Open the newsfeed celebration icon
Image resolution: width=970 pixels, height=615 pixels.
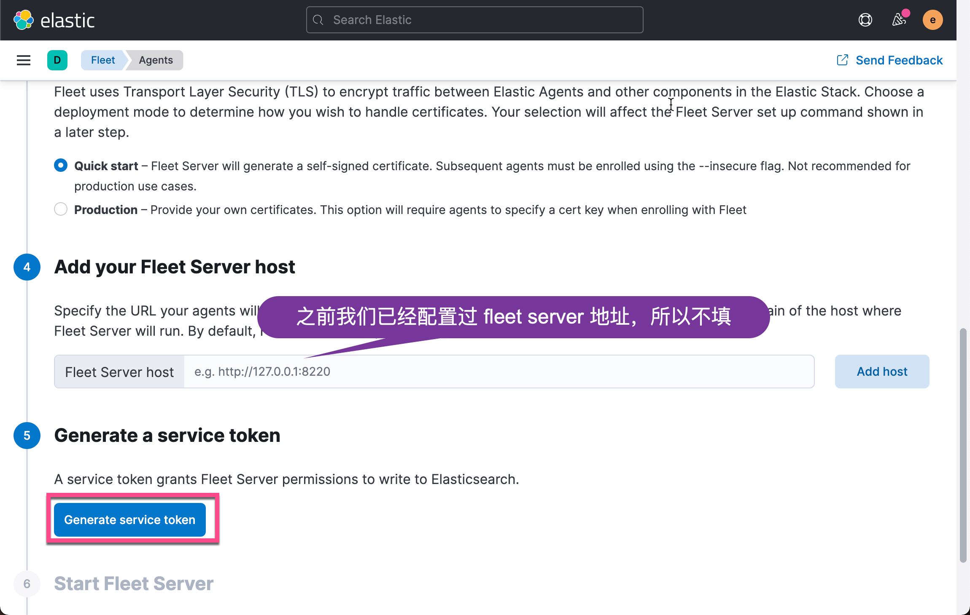899,20
